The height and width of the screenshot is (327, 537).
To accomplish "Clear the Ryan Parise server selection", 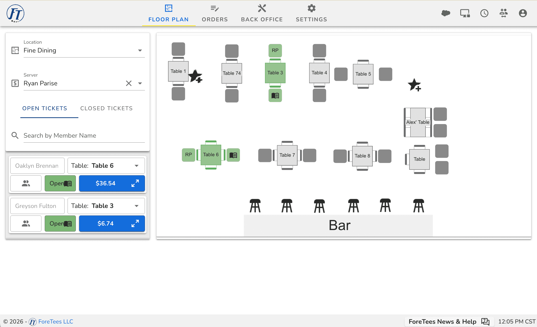I will [x=129, y=83].
